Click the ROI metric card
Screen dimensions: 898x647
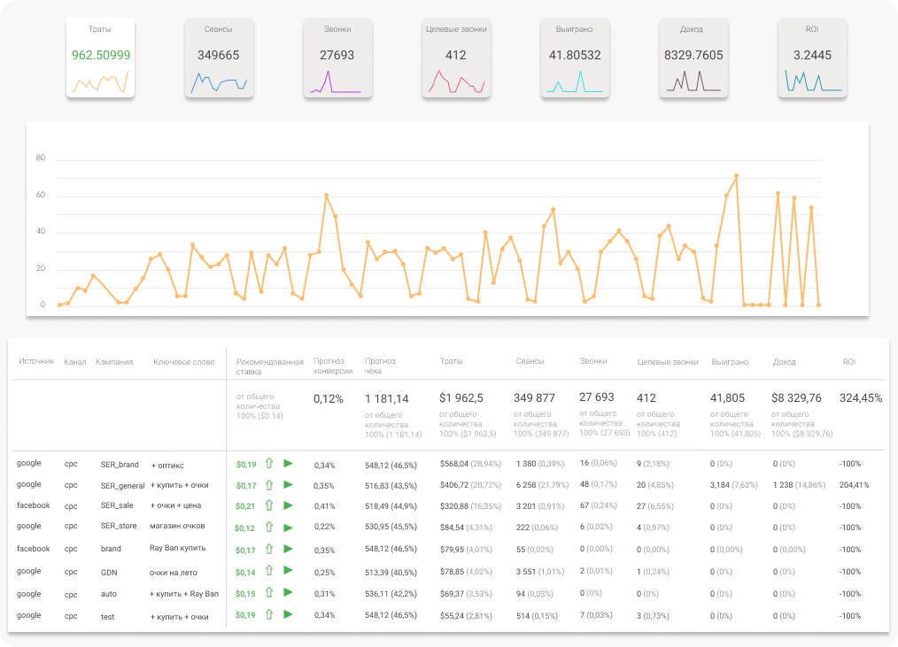point(812,58)
